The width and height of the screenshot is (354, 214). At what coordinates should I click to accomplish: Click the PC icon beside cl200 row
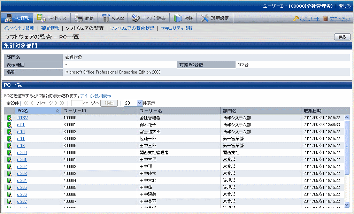click(x=9, y=153)
